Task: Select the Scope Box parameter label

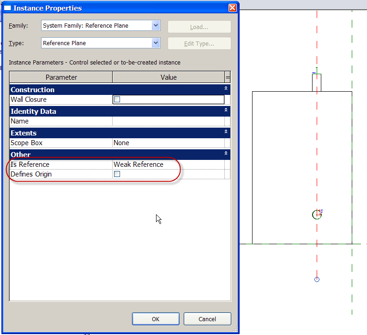Action: pos(26,143)
